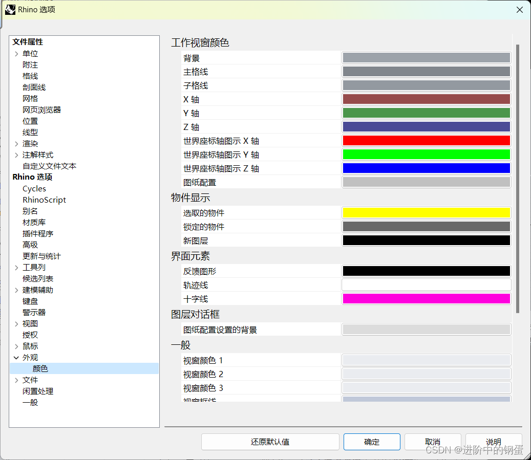Expand the 鼠标 tree node

tap(16, 346)
